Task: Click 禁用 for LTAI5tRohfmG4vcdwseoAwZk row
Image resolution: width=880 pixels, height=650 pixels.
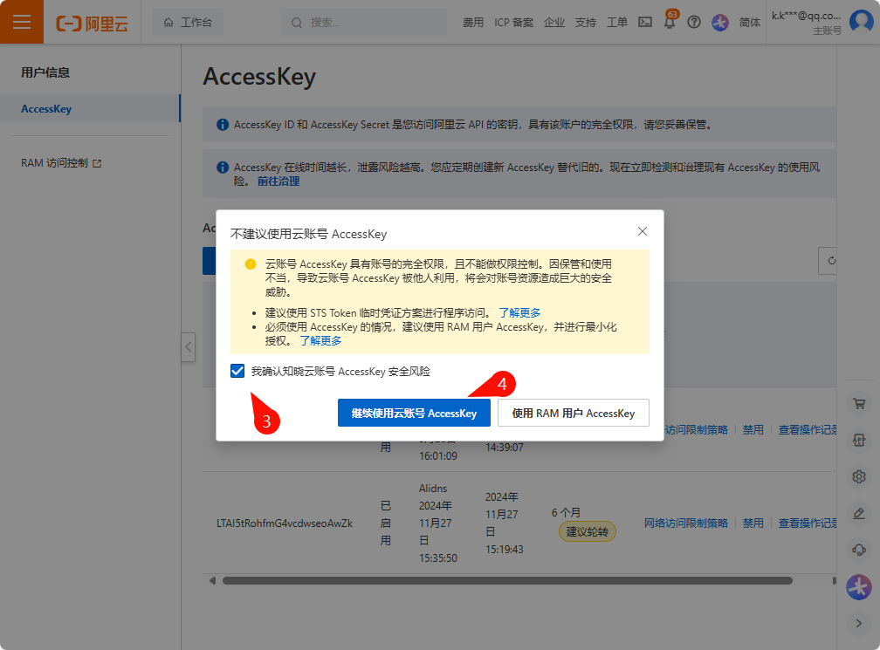Action: click(753, 523)
